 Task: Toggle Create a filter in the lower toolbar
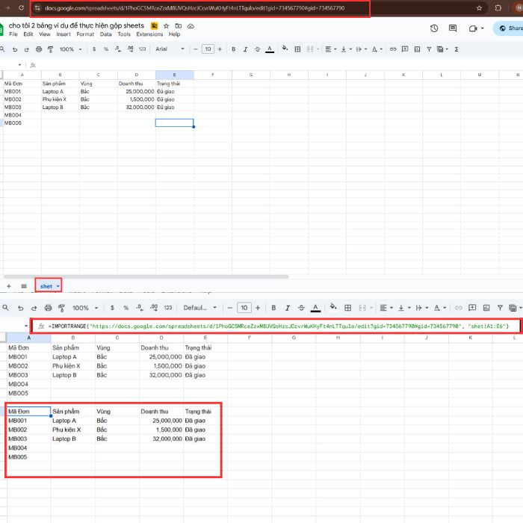(500, 308)
